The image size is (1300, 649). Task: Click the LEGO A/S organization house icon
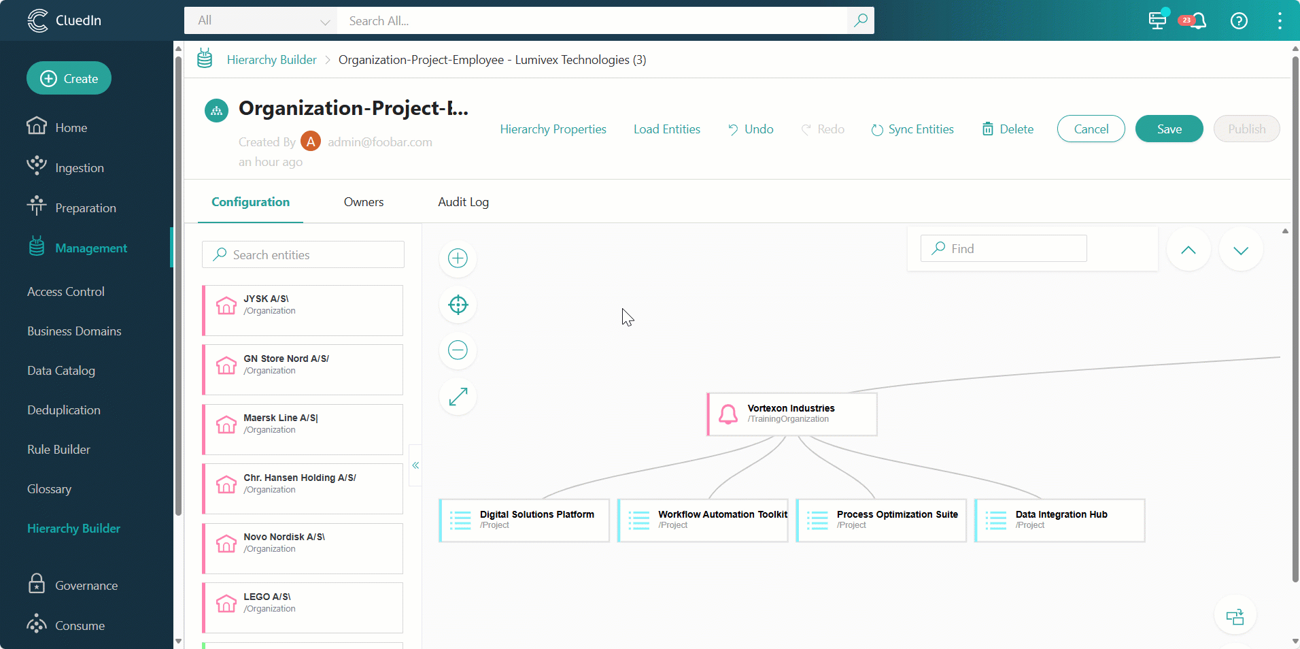226,603
